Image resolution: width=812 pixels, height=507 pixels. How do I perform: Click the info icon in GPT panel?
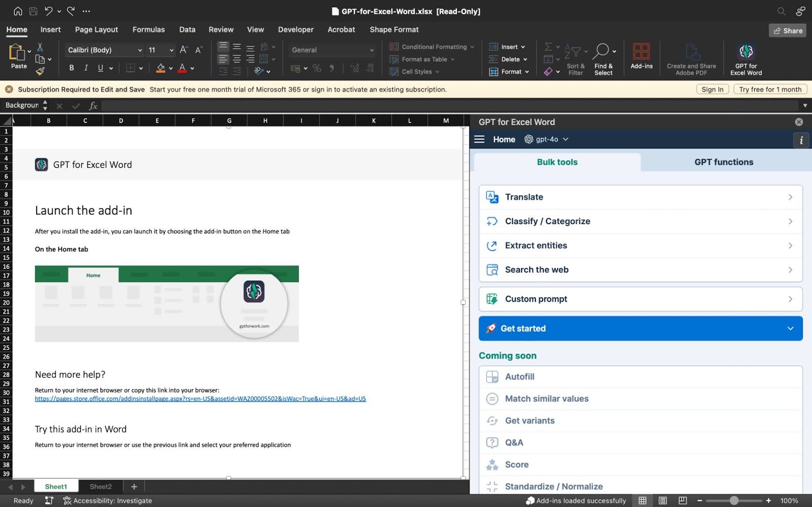801,140
